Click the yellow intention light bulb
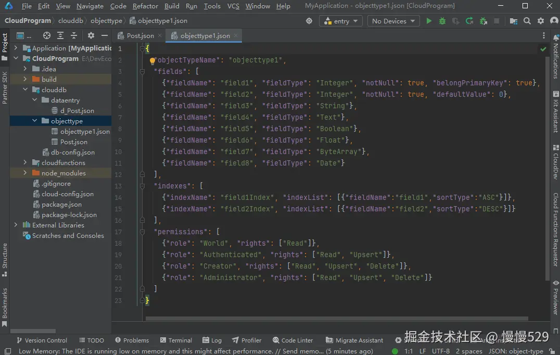 click(x=152, y=60)
